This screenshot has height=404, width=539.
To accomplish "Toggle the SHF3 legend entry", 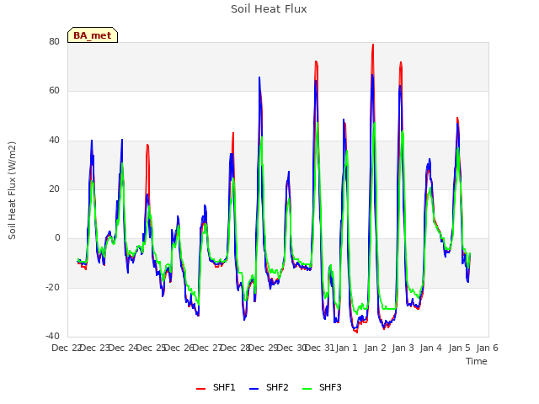I will click(x=322, y=387).
